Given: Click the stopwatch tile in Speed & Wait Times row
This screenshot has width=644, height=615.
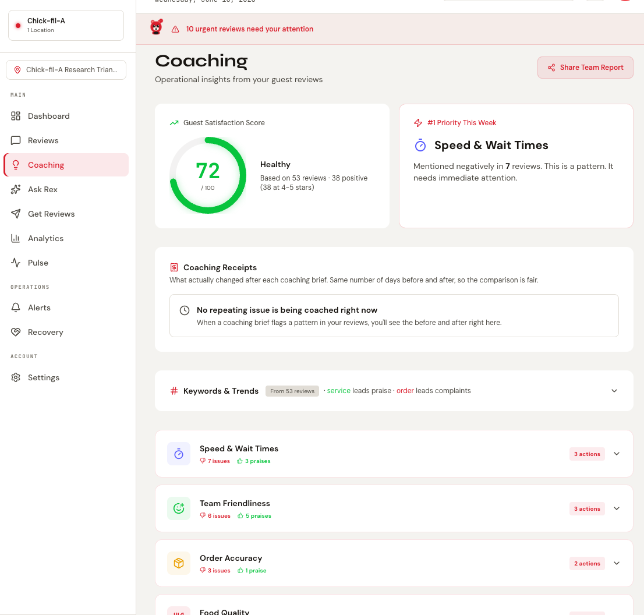Looking at the screenshot, I should pos(179,454).
